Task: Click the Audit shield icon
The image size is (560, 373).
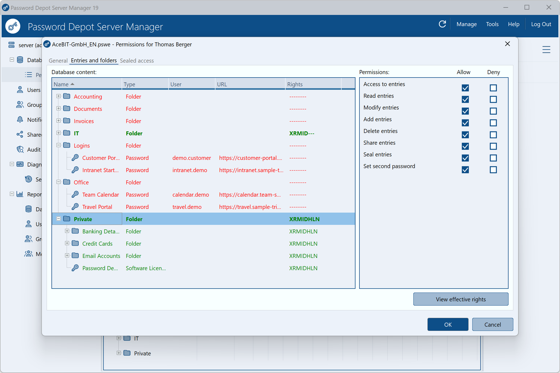Action: [20, 149]
